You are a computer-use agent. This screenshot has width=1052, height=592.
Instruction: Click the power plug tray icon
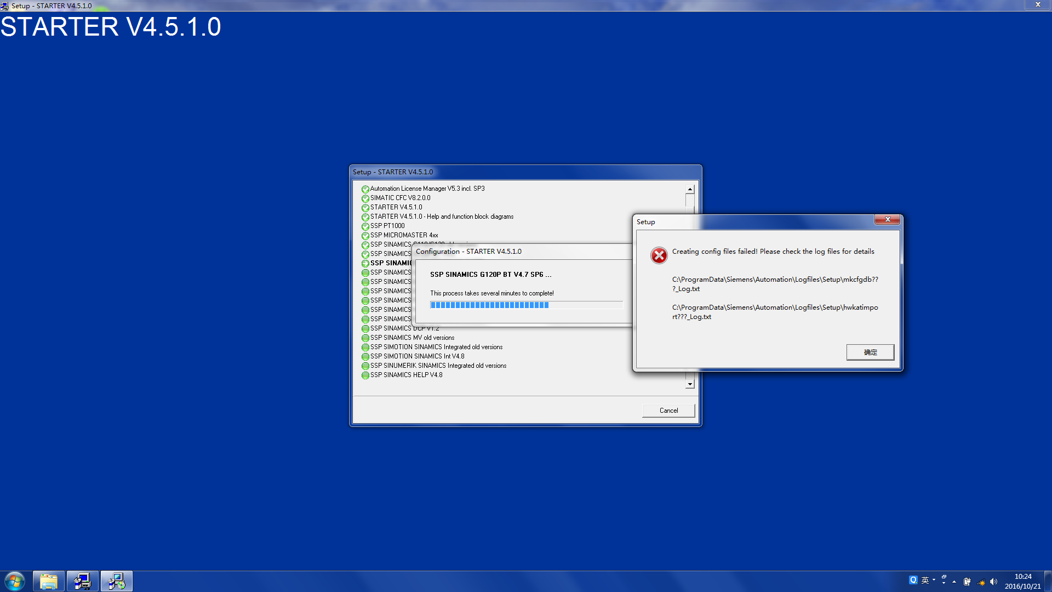coord(967,582)
